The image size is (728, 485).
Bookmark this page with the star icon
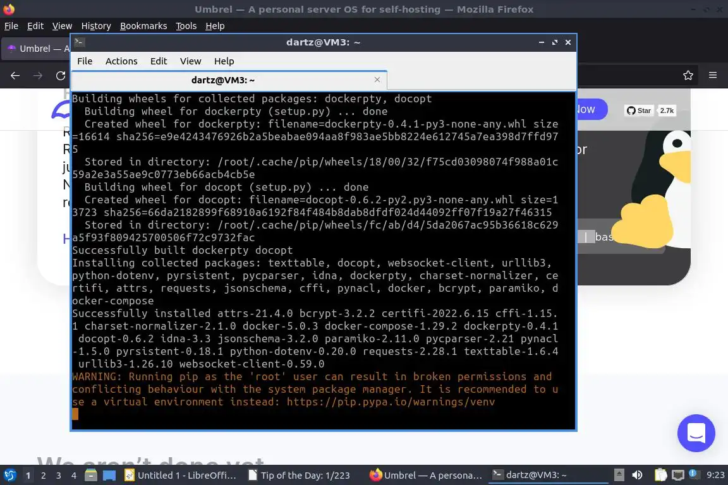(x=688, y=75)
